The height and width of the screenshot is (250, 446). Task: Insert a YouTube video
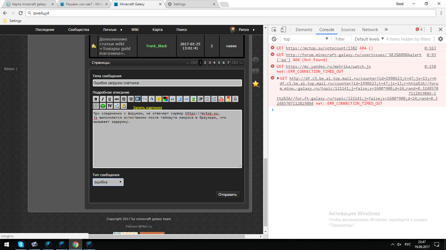pyautogui.click(x=221, y=99)
